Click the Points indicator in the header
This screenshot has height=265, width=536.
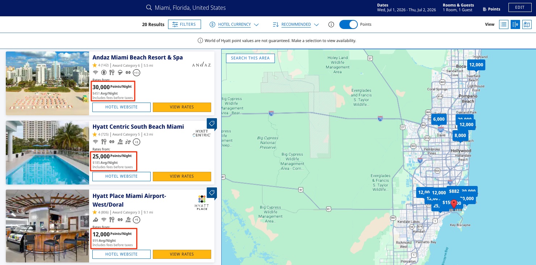click(491, 9)
